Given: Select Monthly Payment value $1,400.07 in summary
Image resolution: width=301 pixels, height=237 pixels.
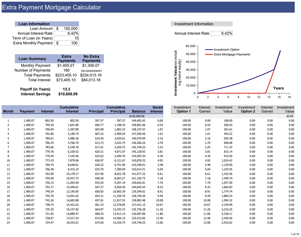Looking at the screenshot, I should [x=66, y=65].
